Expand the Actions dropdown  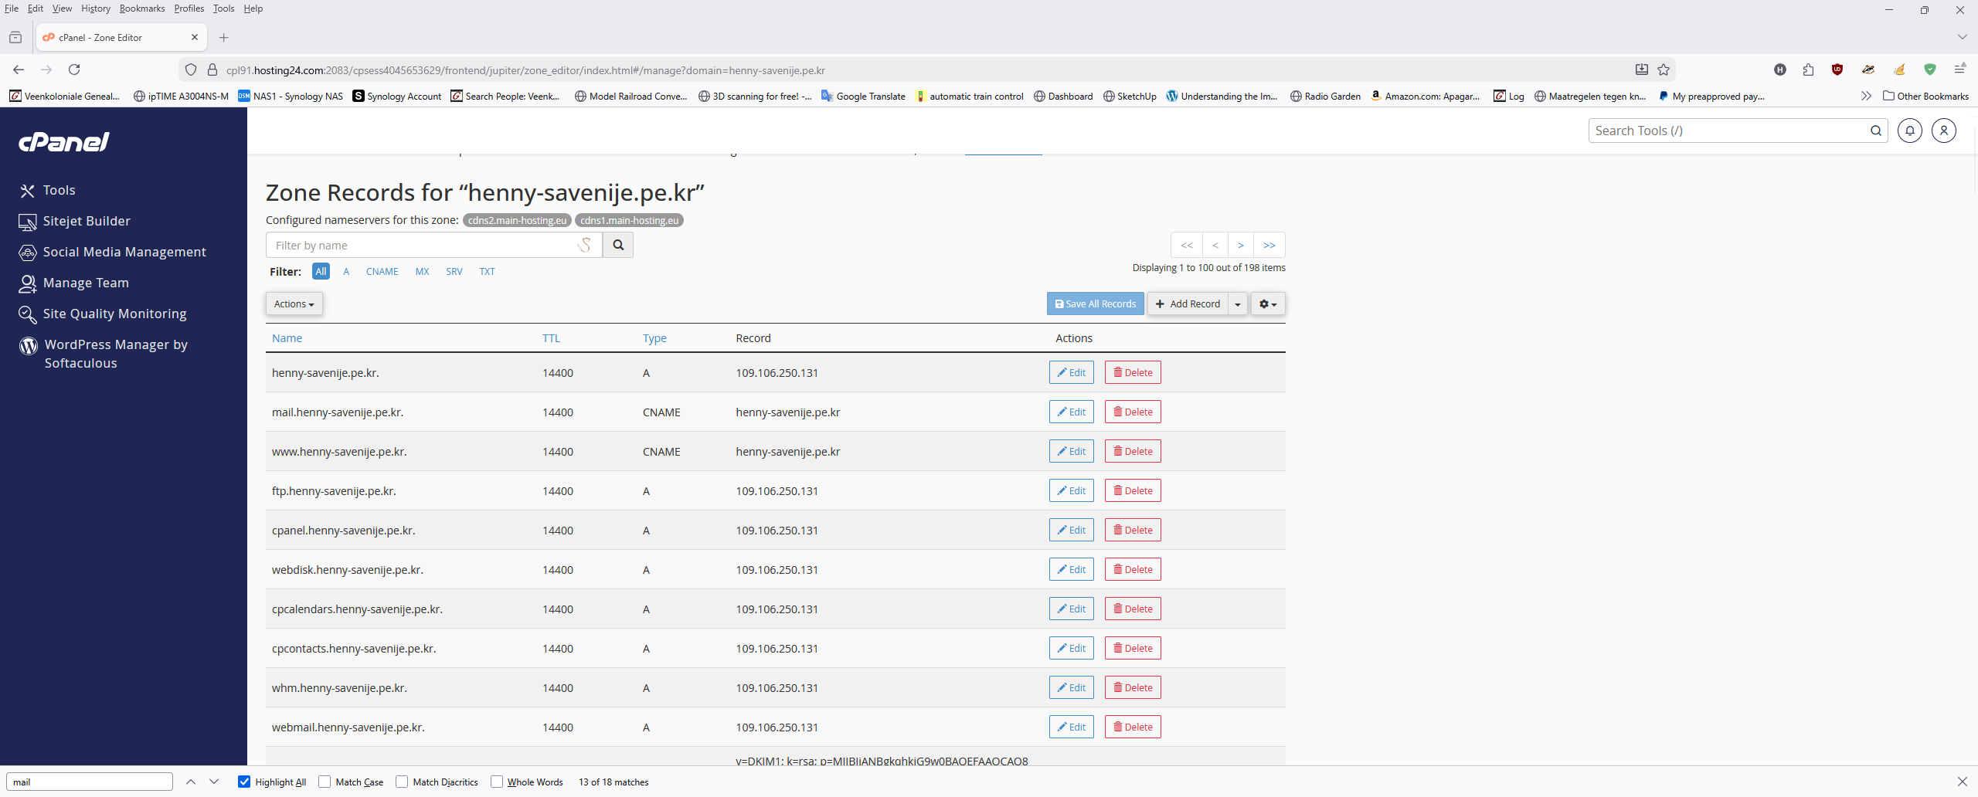pos(294,304)
